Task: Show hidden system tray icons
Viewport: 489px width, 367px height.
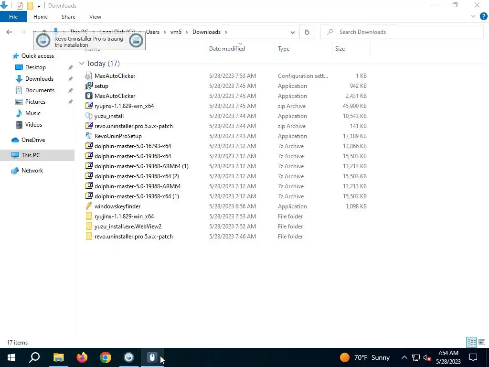Action: (x=404, y=357)
